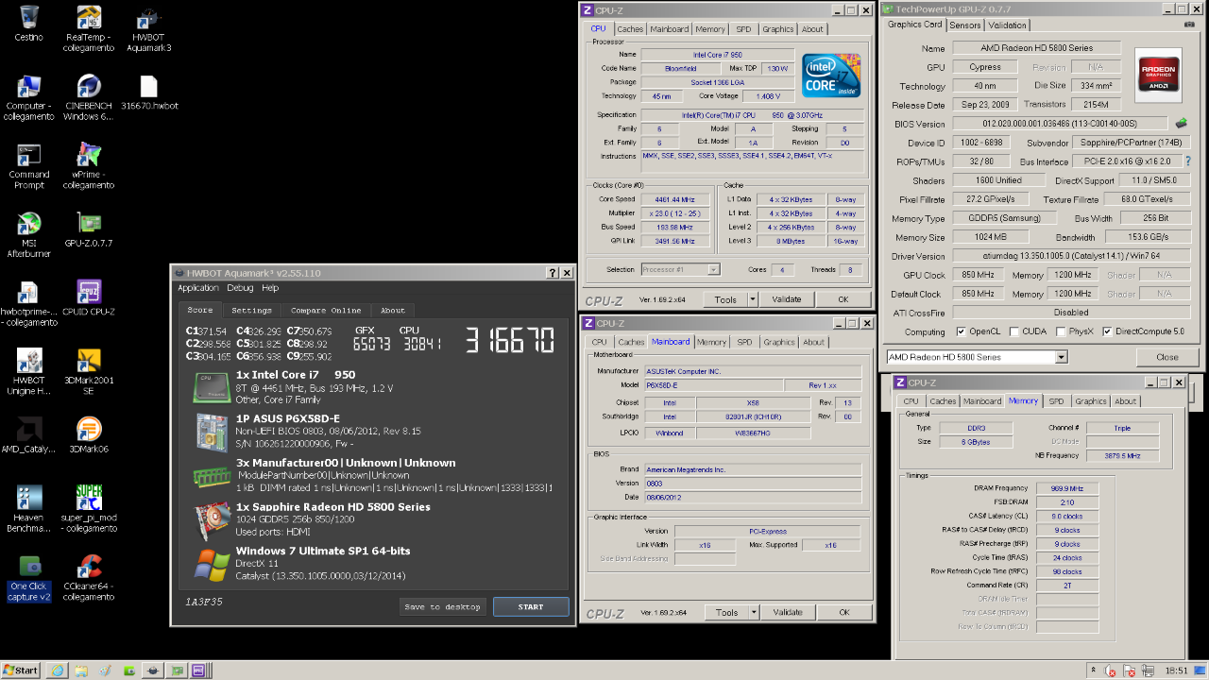The image size is (1209, 680).
Task: Launch the wPrime desktop shortcut
Action: [x=89, y=166]
